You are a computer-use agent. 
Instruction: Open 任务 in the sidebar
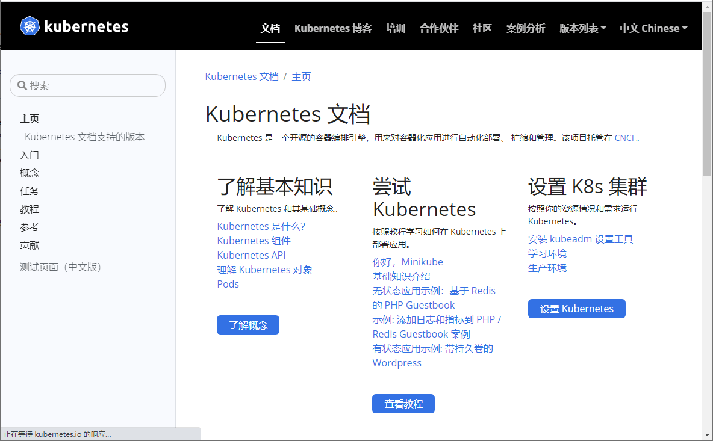click(30, 191)
